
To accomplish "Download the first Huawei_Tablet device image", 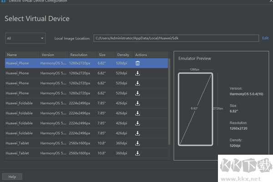I will coord(137,143).
